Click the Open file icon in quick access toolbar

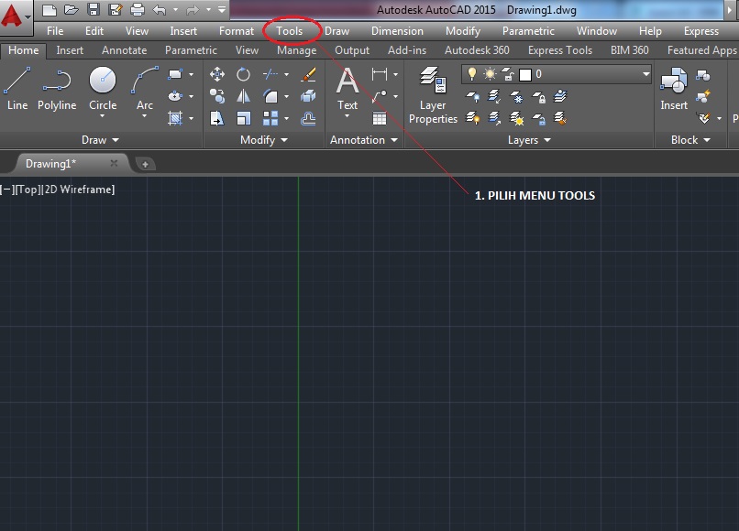tap(72, 9)
